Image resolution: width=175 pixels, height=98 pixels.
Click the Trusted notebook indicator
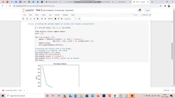click(x=135, y=15)
